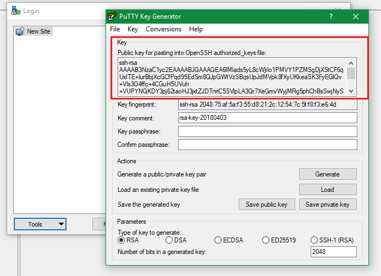This screenshot has height=276, width=381.
Task: Click the 'Load an existing private key file' text
Action: pyautogui.click(x=158, y=190)
